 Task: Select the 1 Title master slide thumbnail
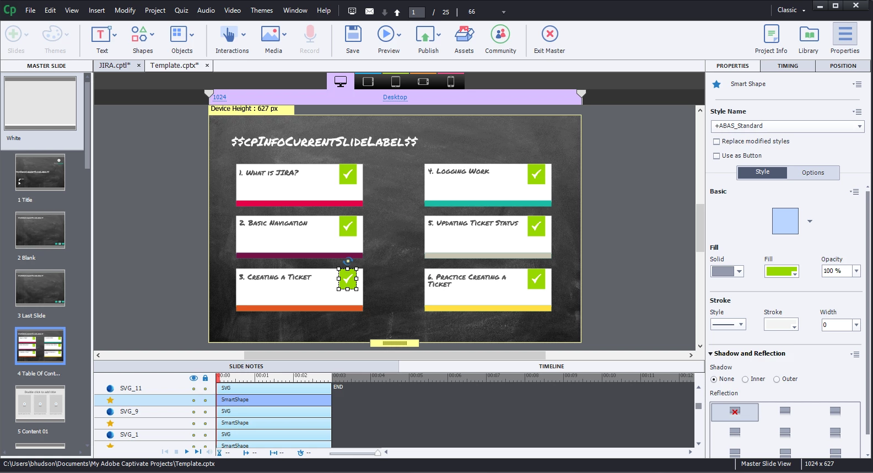coord(40,173)
